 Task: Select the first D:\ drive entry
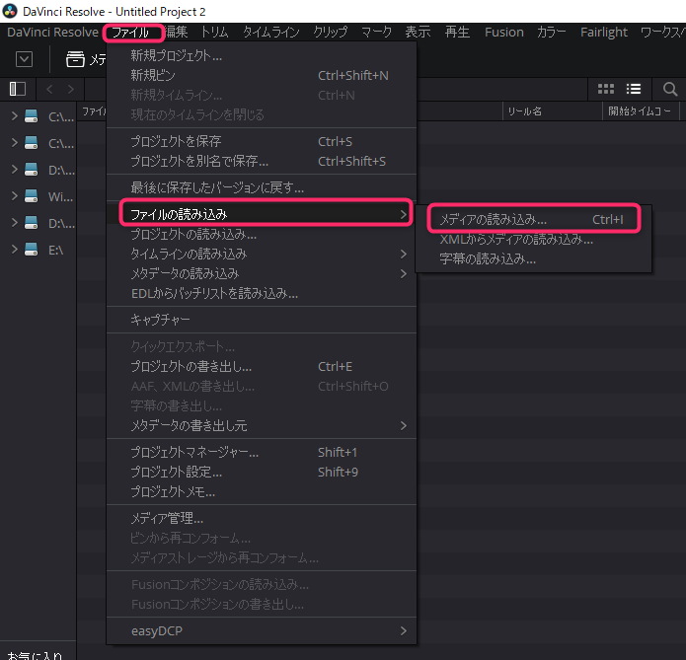pyautogui.click(x=48, y=170)
